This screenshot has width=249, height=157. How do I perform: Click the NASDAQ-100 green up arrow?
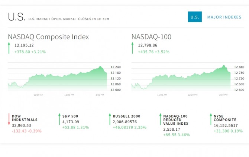pos(132,48)
